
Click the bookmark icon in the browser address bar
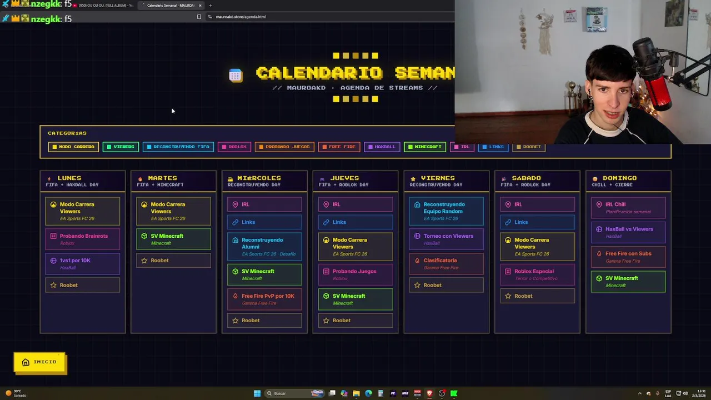click(x=199, y=17)
